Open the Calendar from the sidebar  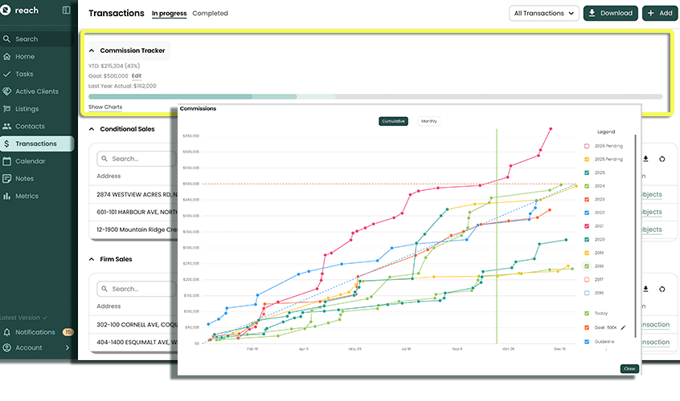29,161
